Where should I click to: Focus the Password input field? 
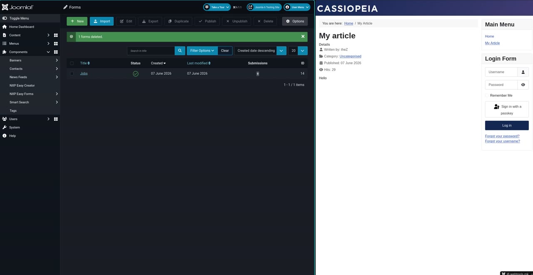click(501, 85)
